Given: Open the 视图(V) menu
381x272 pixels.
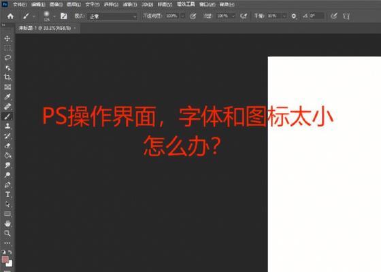Looking at the screenshot, I should click(x=165, y=4).
